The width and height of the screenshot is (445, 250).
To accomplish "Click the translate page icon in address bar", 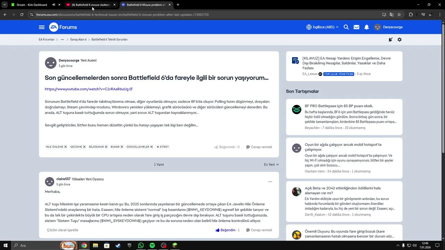I will click(391, 15).
